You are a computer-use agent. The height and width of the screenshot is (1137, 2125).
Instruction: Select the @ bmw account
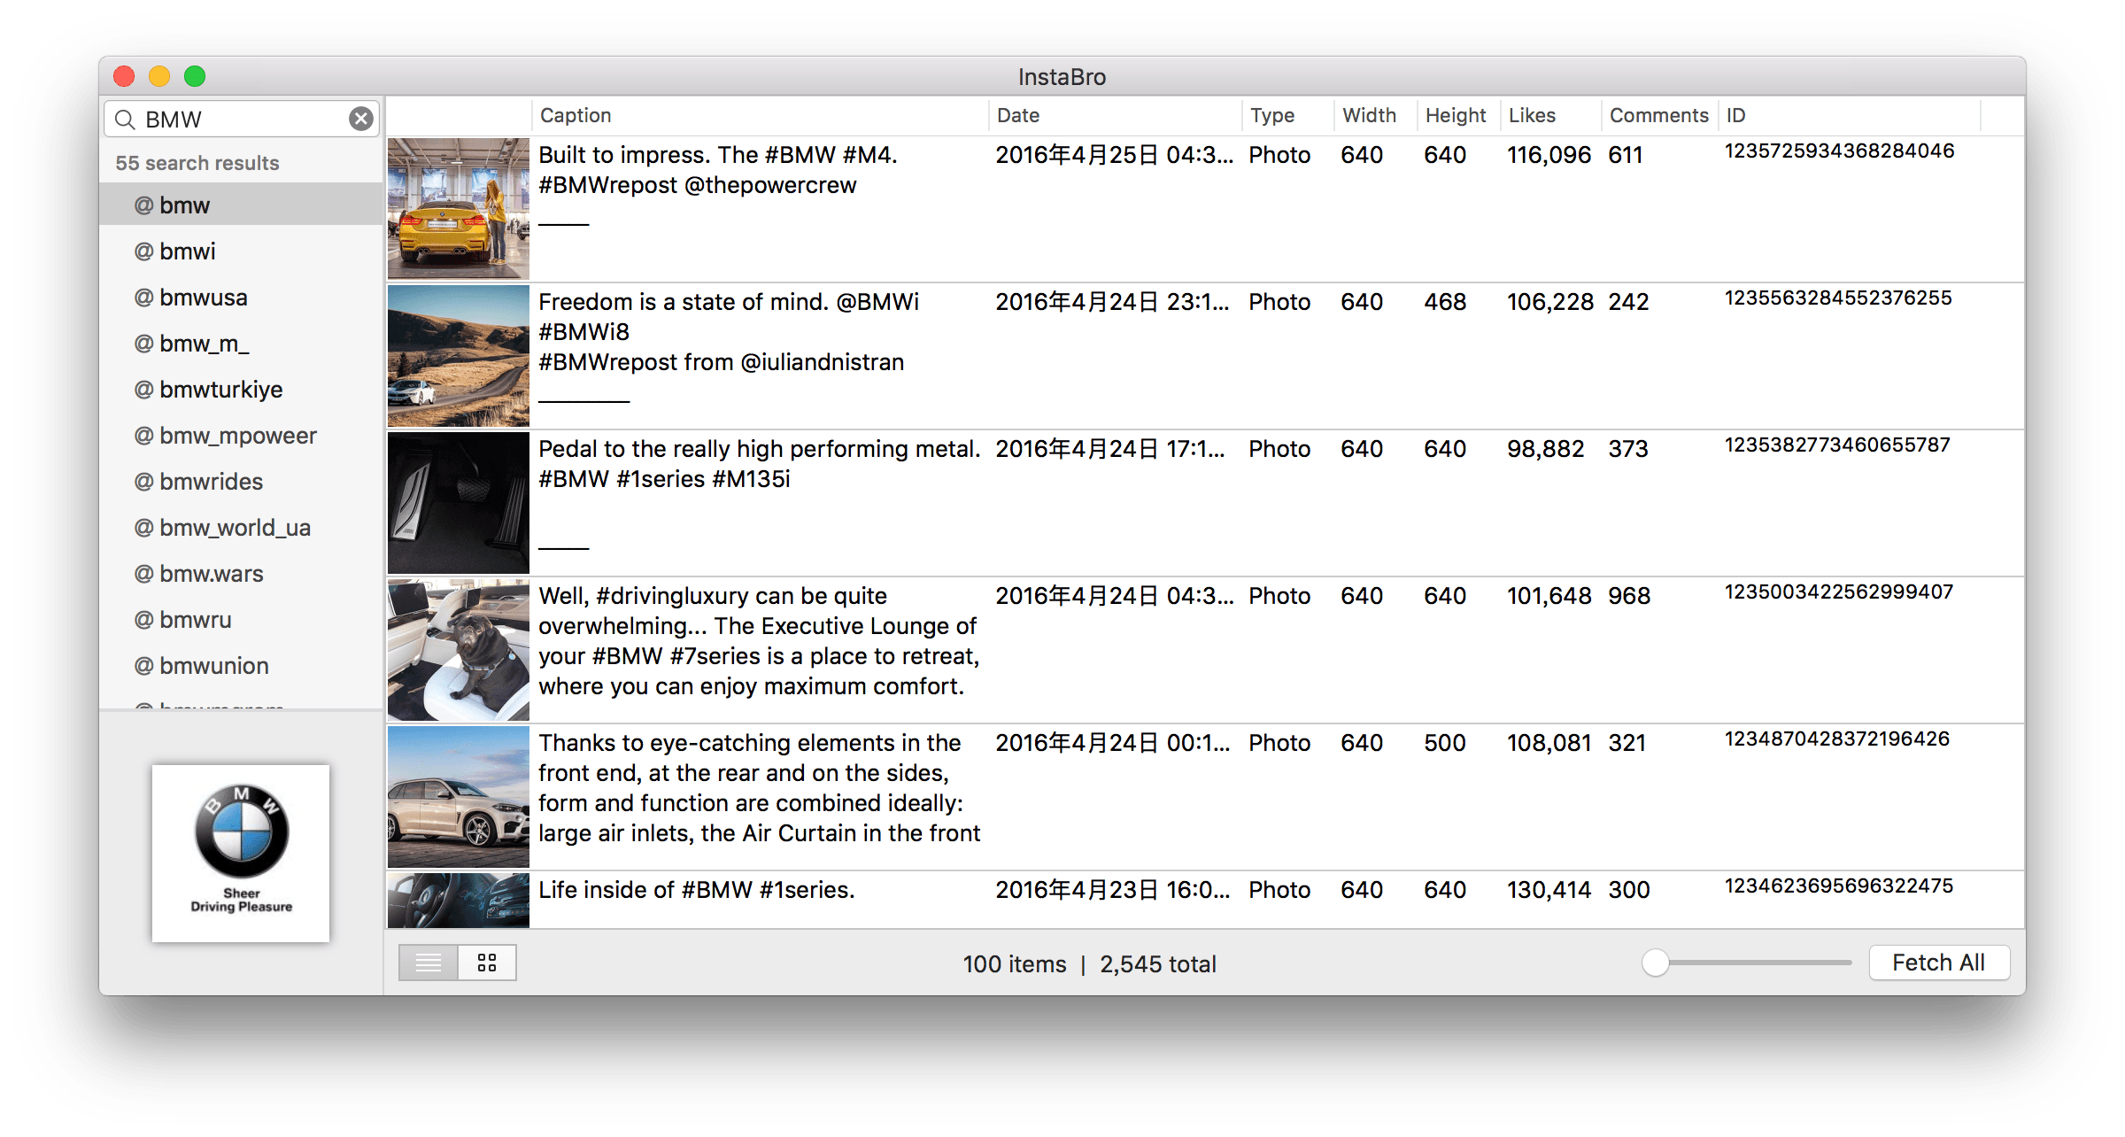241,205
